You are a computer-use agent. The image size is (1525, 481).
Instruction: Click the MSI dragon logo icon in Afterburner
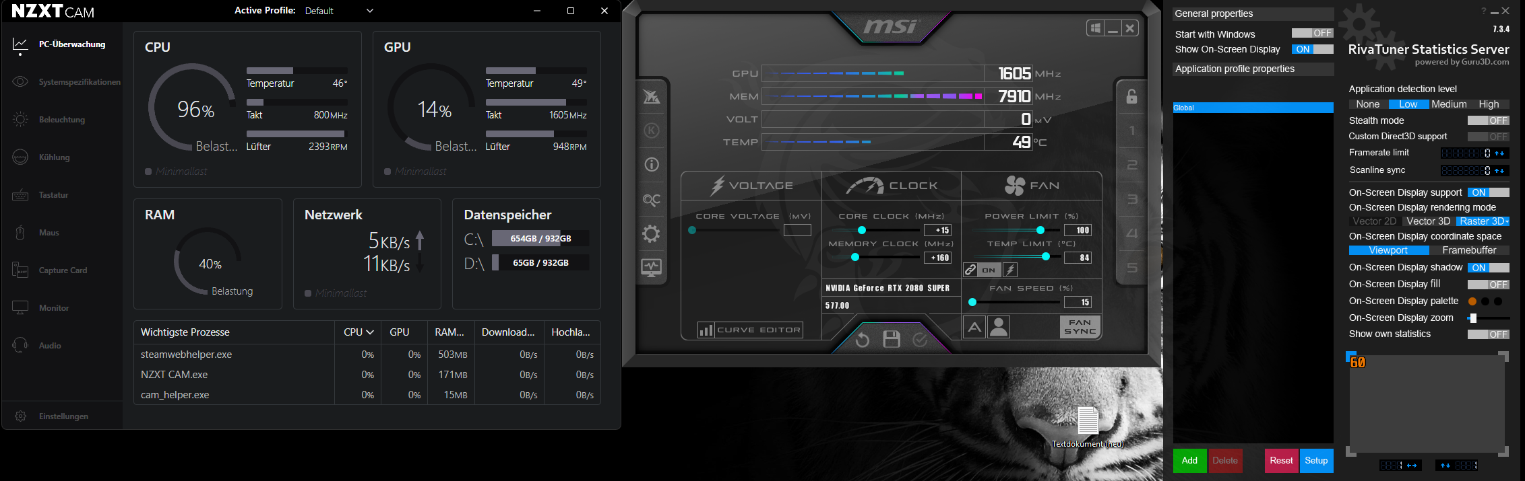(652, 97)
